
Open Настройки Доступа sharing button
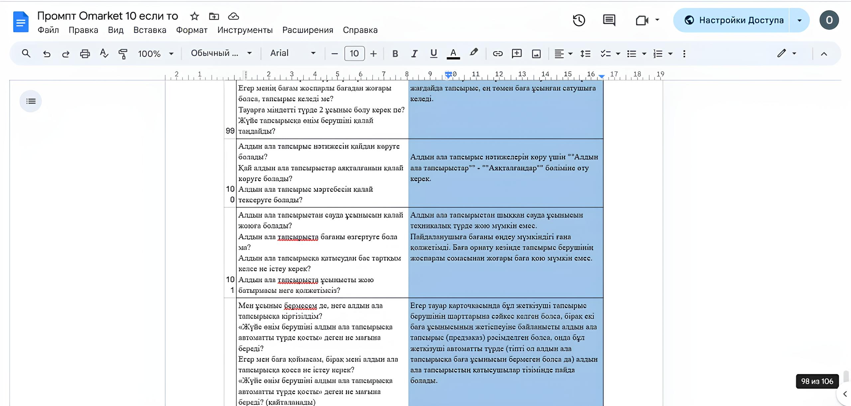731,20
